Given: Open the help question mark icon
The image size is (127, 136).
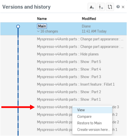Looking at the screenshot, I should 118,7.
